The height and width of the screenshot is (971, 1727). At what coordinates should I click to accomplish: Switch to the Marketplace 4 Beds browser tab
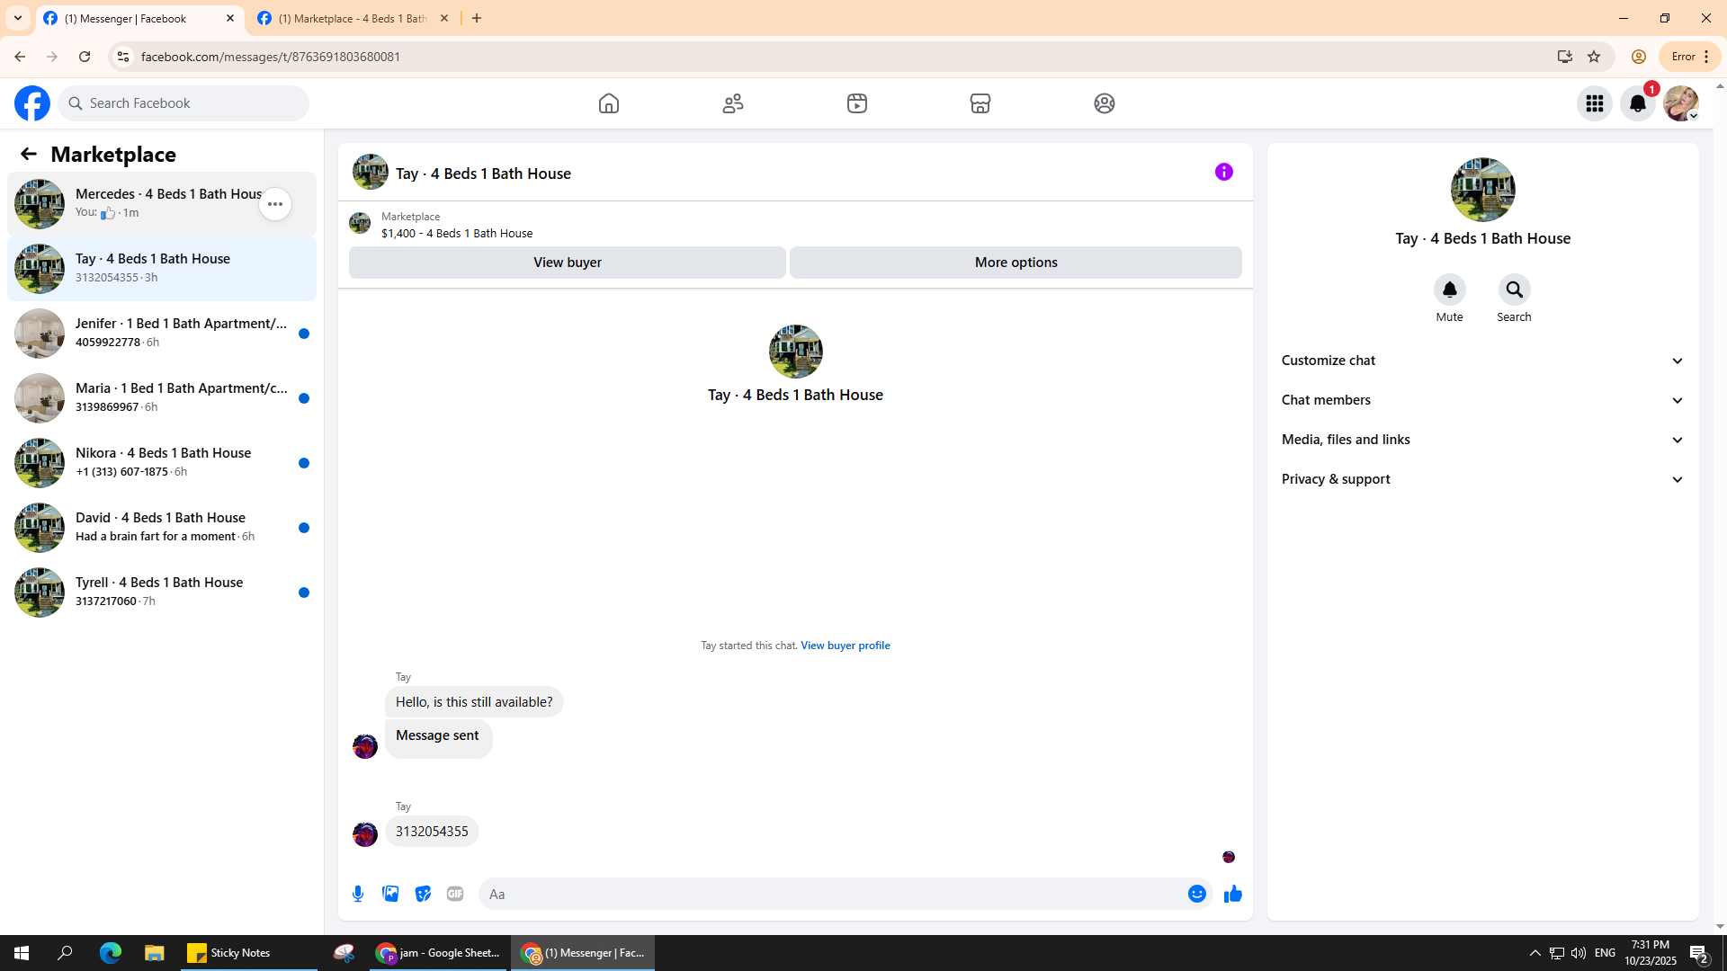click(x=353, y=18)
